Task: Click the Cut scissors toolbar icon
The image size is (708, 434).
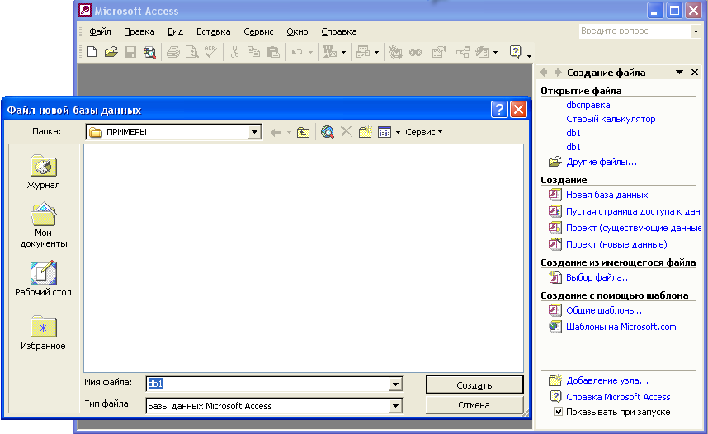Action: pyautogui.click(x=234, y=52)
